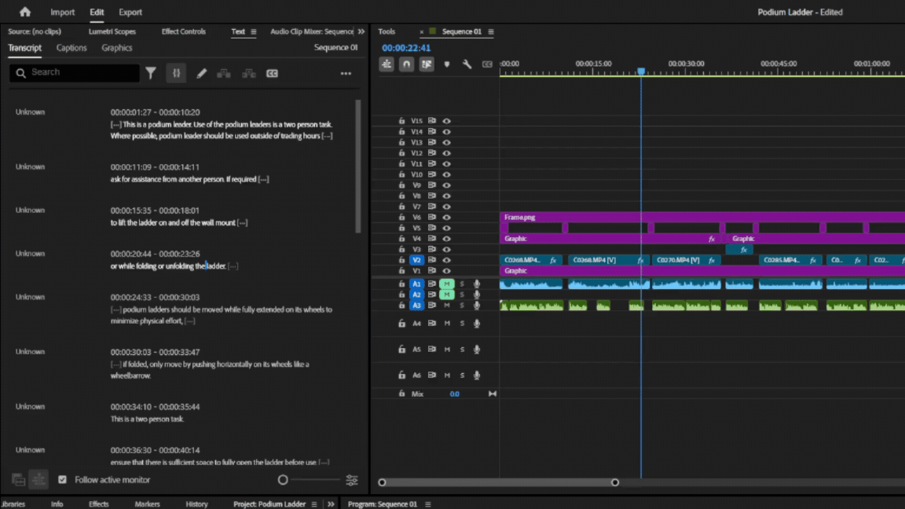Select the Frame.png clip on V6
Image resolution: width=905 pixels, height=509 pixels.
(702, 217)
